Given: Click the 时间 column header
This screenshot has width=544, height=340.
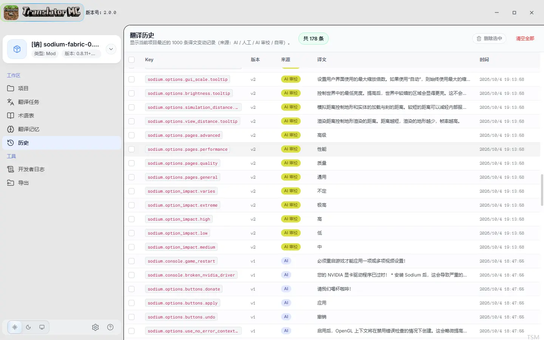Looking at the screenshot, I should coord(484,60).
